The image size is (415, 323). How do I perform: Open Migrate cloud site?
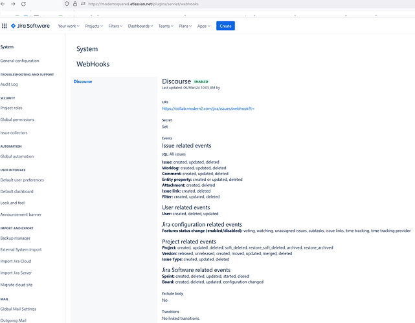click(x=16, y=285)
